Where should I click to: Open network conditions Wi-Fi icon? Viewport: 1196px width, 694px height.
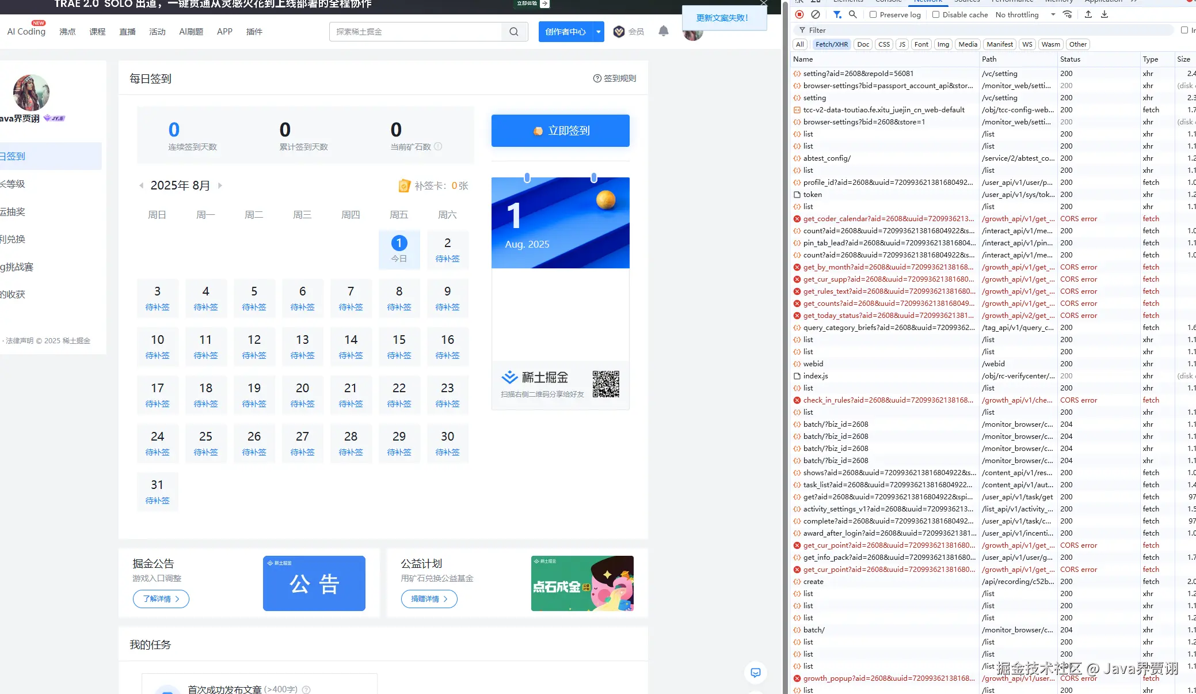pos(1068,14)
